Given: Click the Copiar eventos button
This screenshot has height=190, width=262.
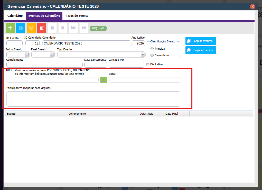Looking at the screenshot, I should (x=201, y=41).
